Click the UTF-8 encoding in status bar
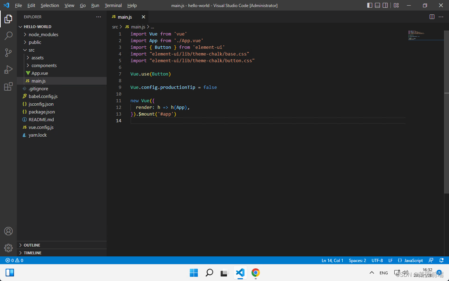This screenshot has height=281, width=449. [377, 260]
